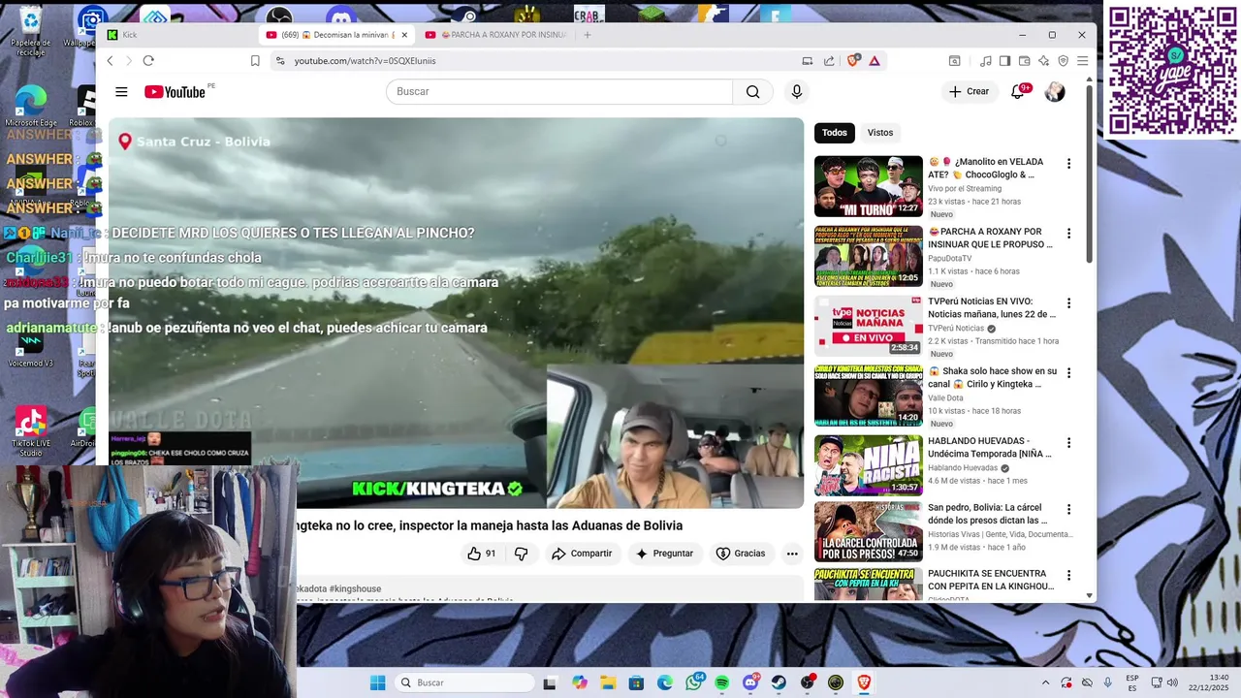The height and width of the screenshot is (698, 1241).
Task: Open options for PARCHA A ROXANY suggestion
Action: pyautogui.click(x=1068, y=234)
